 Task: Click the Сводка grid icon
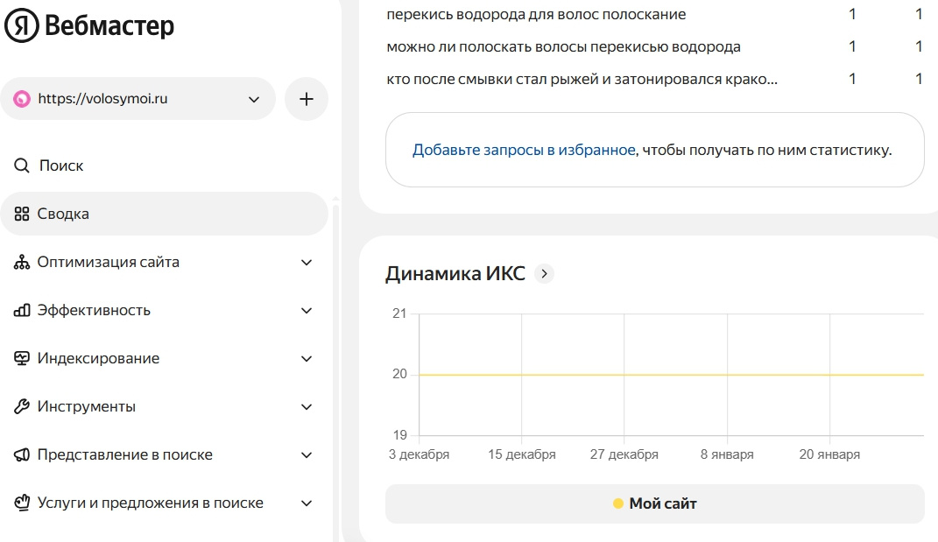22,214
